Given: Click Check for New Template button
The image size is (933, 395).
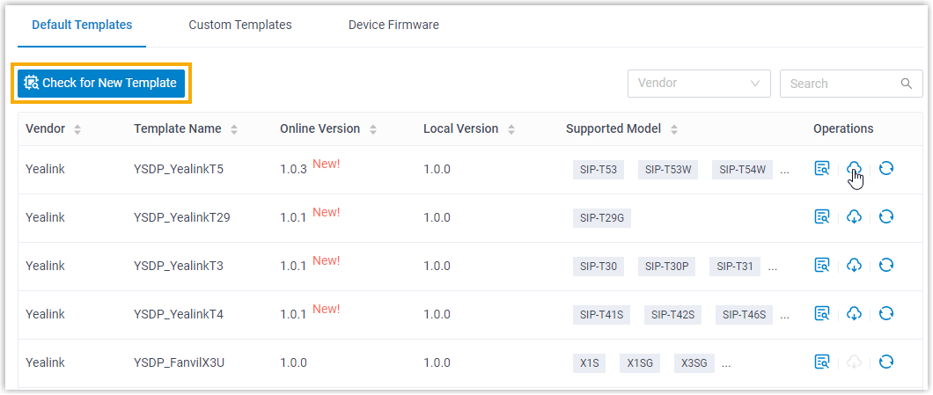Looking at the screenshot, I should point(101,84).
